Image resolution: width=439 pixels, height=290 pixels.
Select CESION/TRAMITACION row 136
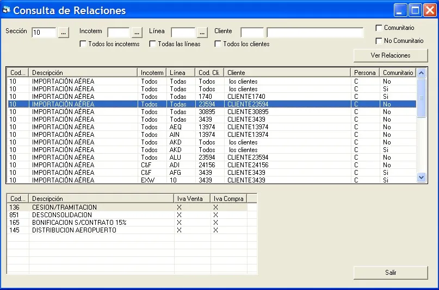pyautogui.click(x=127, y=207)
